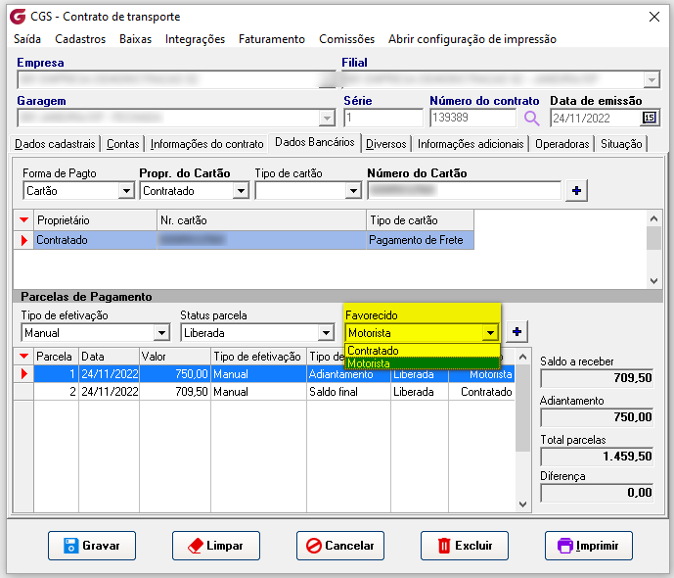This screenshot has width=674, height=578.
Task: Click the Imprimir button
Action: click(589, 546)
